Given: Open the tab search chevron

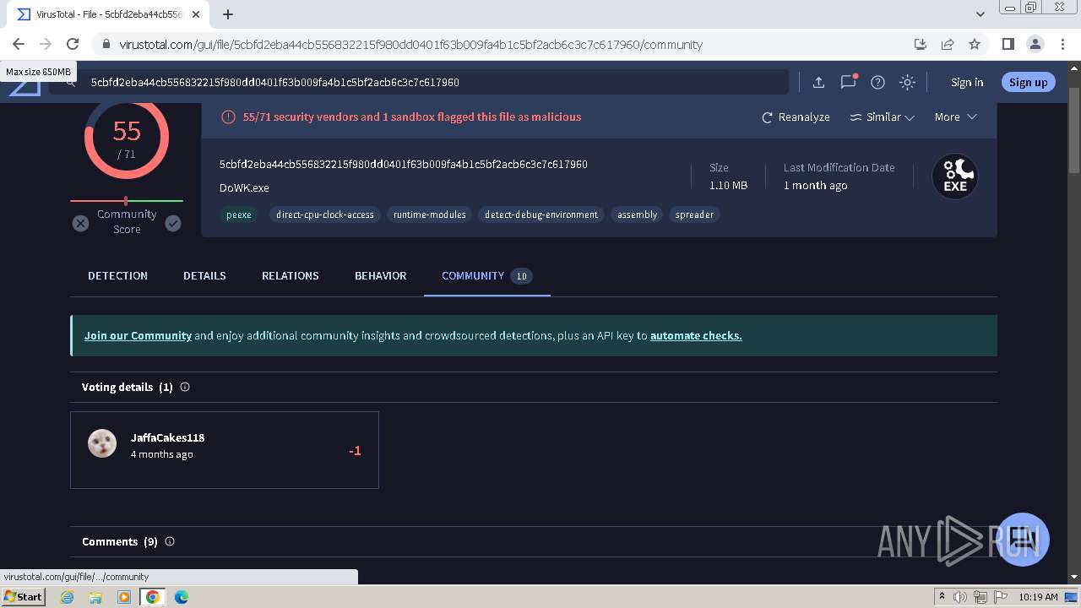Looking at the screenshot, I should point(981,14).
